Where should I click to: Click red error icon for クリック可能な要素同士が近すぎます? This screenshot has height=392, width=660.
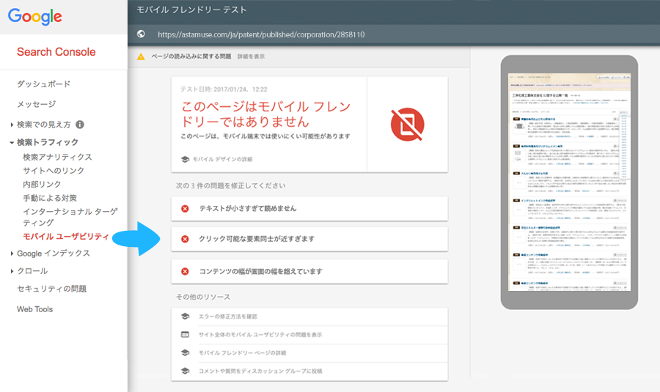pyautogui.click(x=185, y=239)
